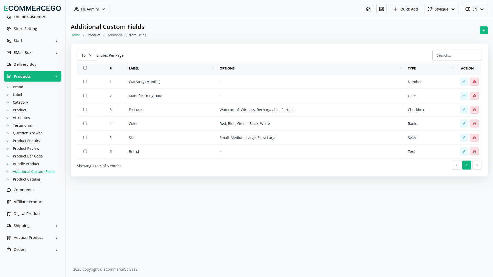Edit the Brand custom field row

[464, 152]
